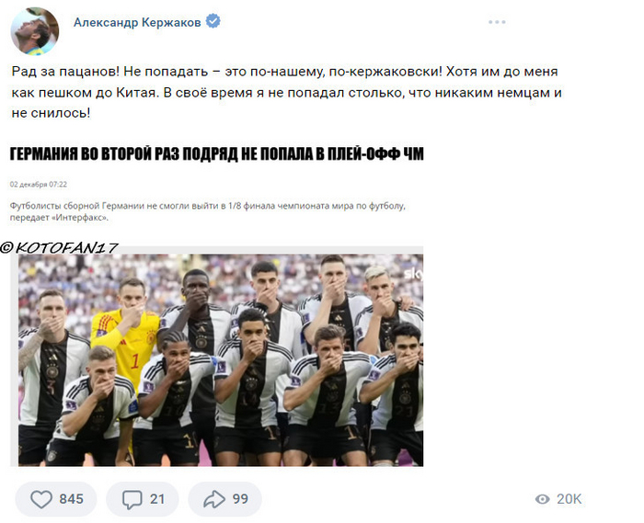Open comments via speech bubble icon

click(132, 500)
